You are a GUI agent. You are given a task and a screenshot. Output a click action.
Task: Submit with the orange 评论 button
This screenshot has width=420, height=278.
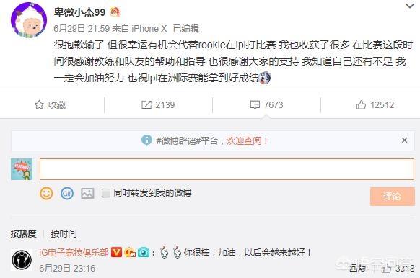tap(393, 197)
